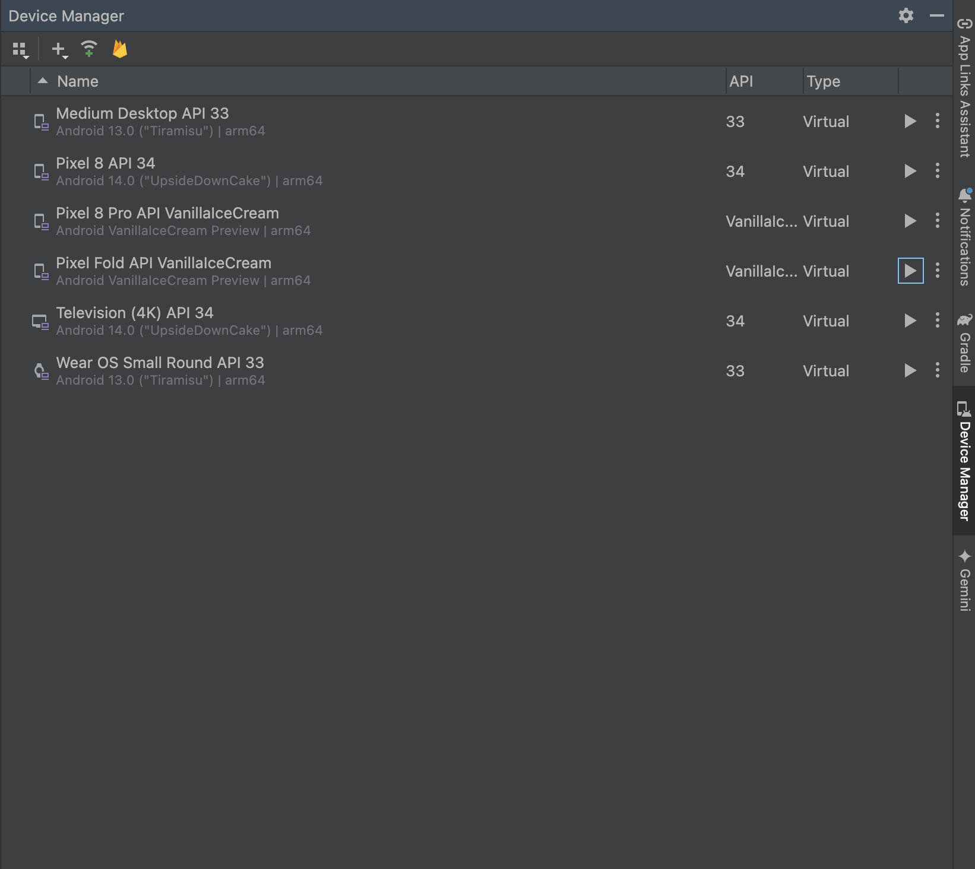Launch the Pixel 8 API 34 emulator
The width and height of the screenshot is (975, 869).
(909, 172)
